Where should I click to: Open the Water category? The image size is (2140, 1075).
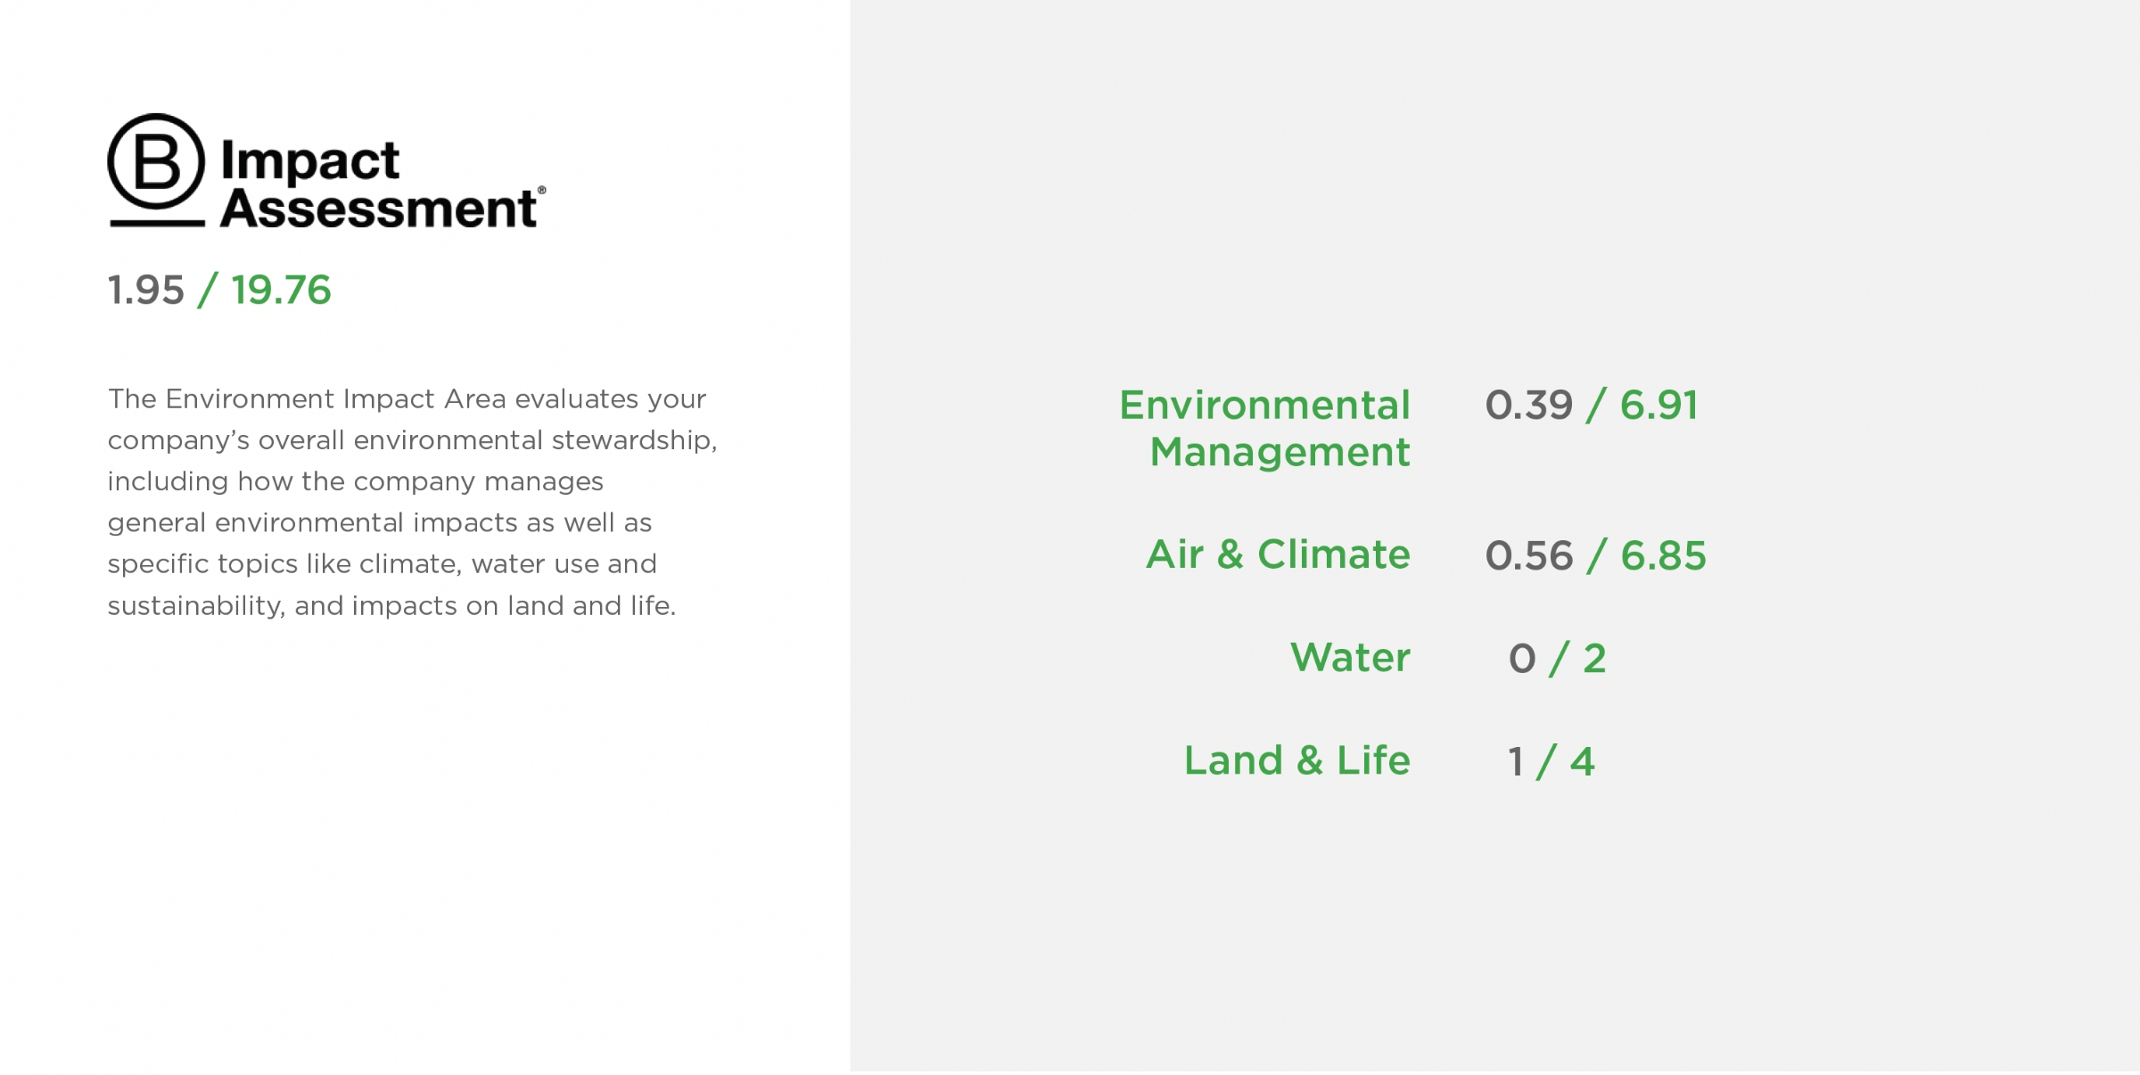1350,658
